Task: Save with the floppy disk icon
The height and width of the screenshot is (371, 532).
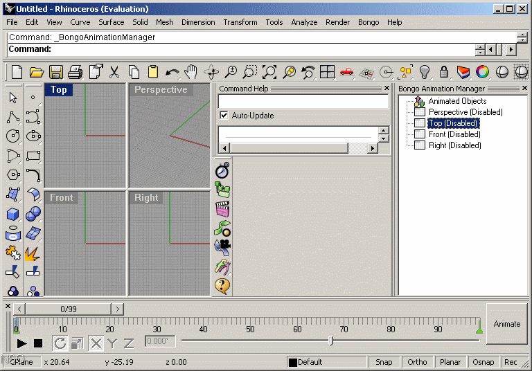Action: coord(56,72)
